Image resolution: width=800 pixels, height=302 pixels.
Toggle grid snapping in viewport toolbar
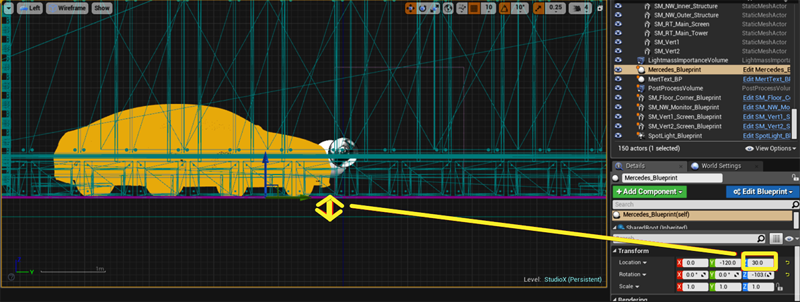[x=474, y=8]
